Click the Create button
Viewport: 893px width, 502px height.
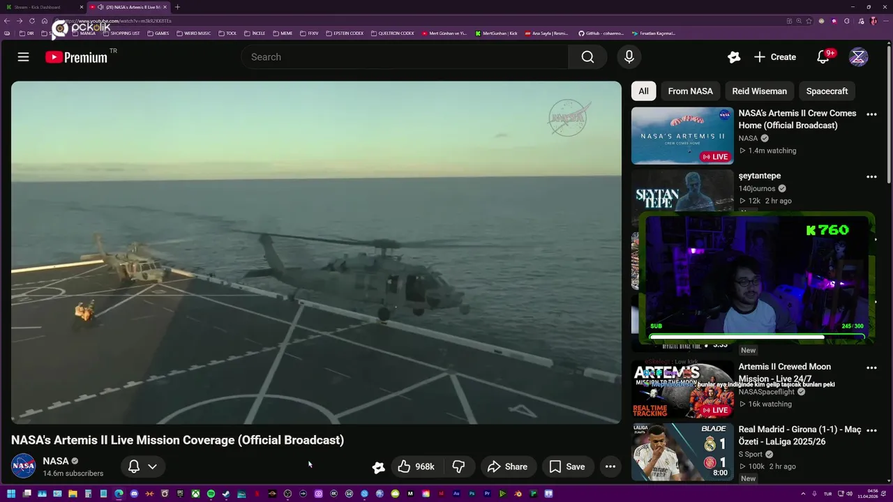click(775, 57)
